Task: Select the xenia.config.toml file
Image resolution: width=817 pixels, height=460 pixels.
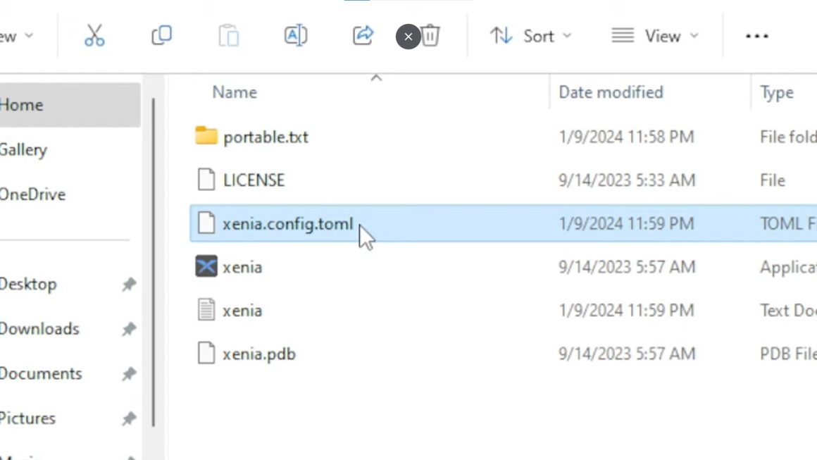Action: click(287, 224)
